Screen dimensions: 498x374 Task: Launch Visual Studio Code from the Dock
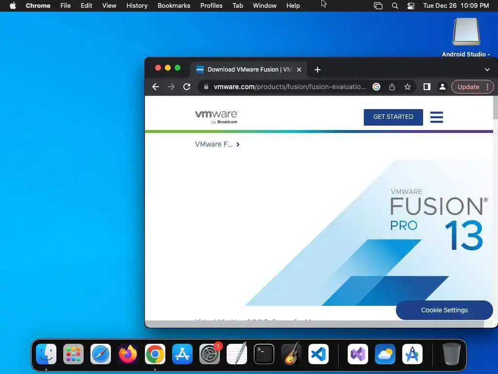coord(319,354)
